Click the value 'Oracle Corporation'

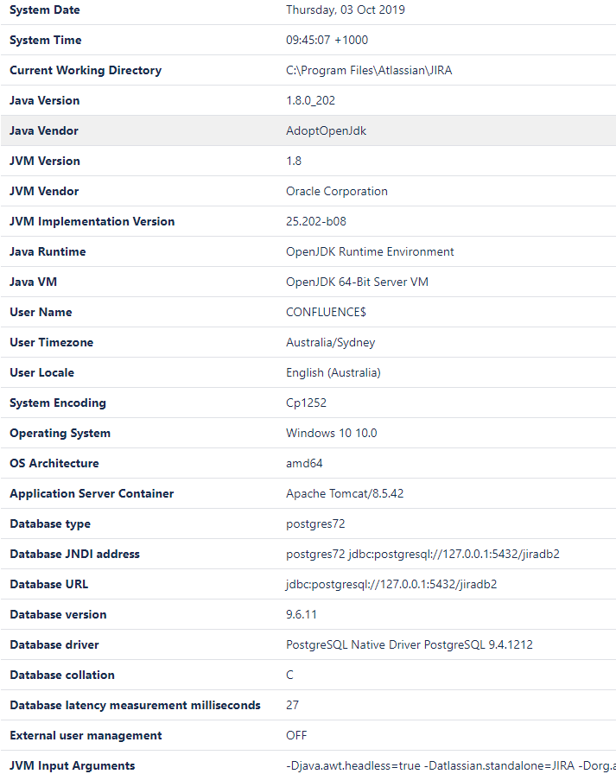pos(337,191)
